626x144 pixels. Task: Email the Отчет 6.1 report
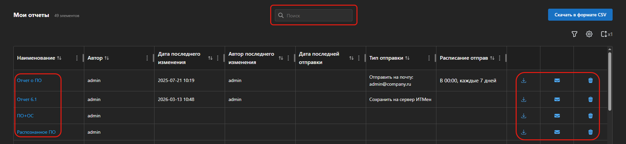tap(557, 99)
